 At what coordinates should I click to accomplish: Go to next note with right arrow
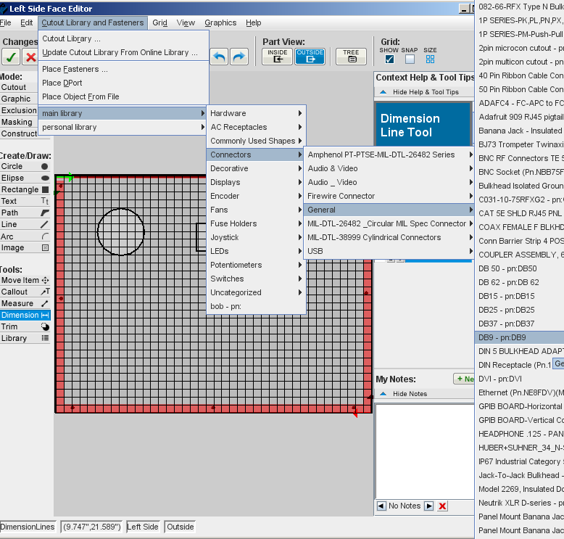click(x=428, y=506)
